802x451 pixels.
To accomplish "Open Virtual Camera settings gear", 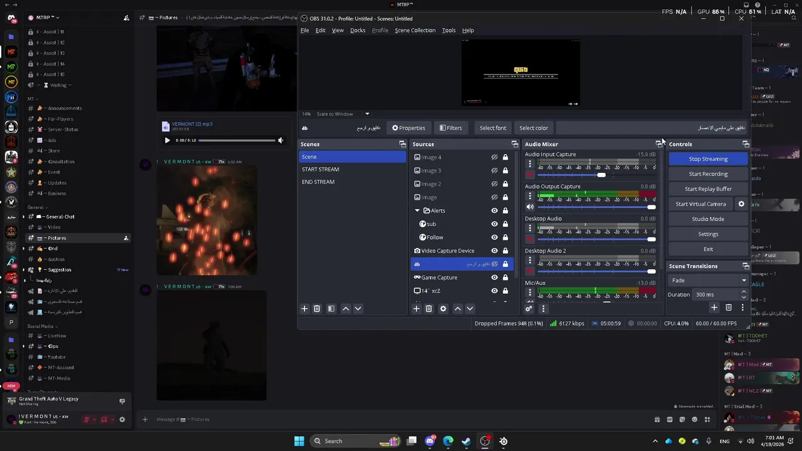I will (741, 204).
